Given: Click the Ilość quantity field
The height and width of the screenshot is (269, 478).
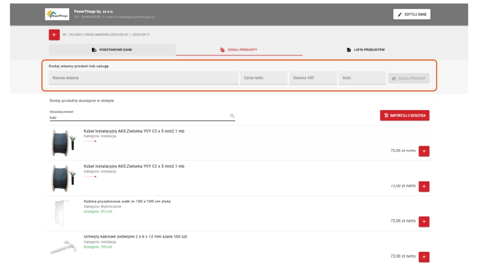Looking at the screenshot, I should point(362,78).
